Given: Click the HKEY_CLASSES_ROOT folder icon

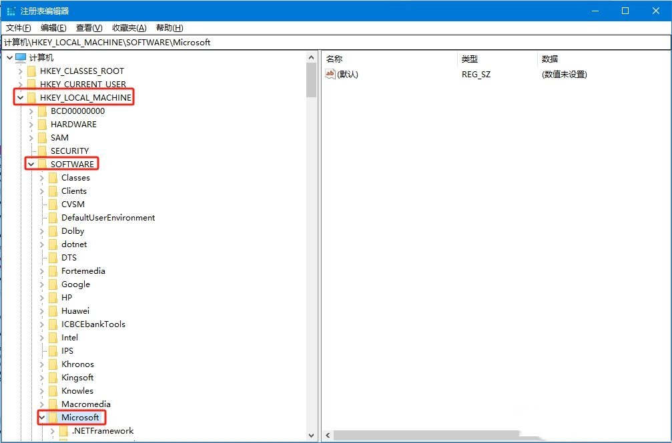Looking at the screenshot, I should point(31,71).
